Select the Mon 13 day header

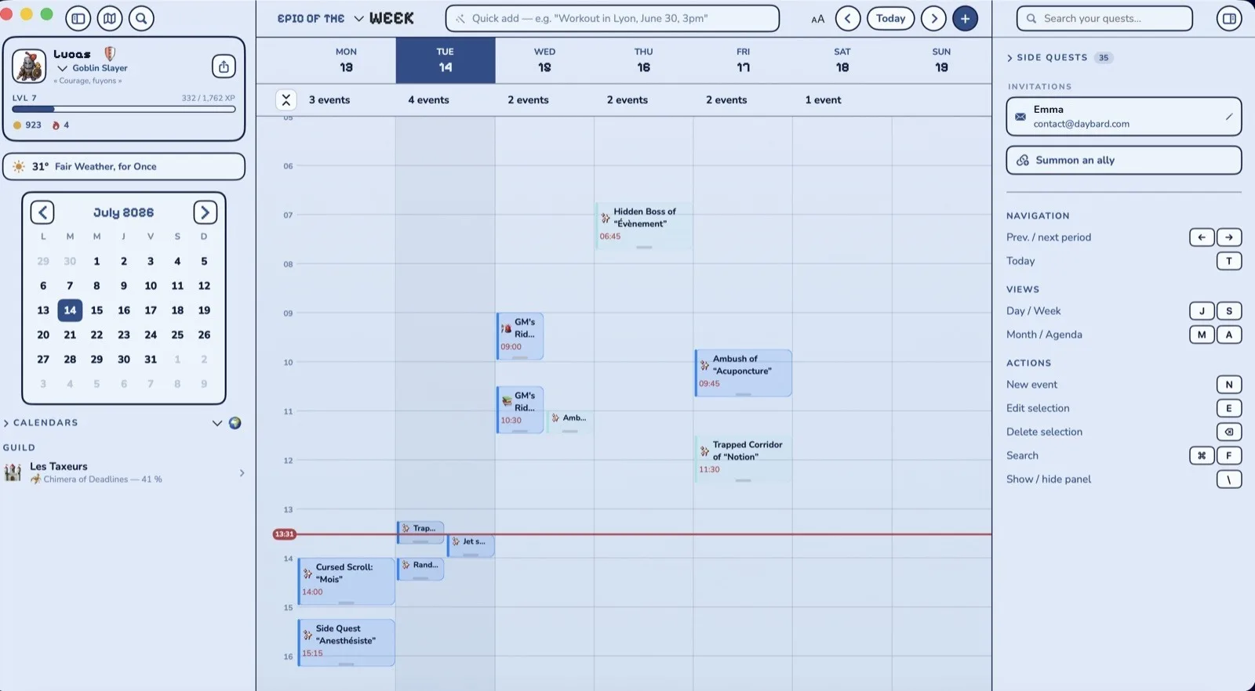[x=346, y=60]
